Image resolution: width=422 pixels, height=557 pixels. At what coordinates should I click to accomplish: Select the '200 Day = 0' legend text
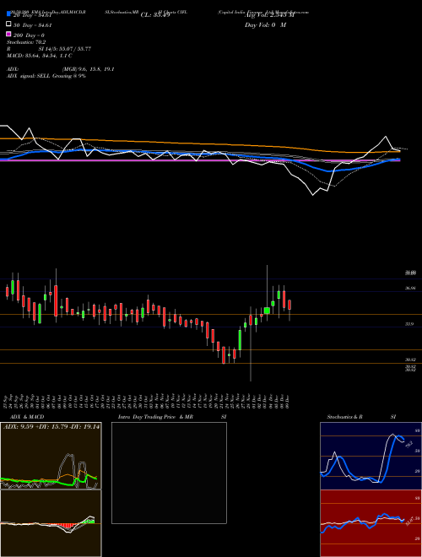(29, 35)
